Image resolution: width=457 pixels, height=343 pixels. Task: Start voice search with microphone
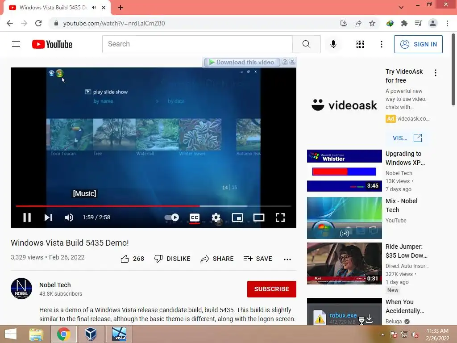point(333,44)
